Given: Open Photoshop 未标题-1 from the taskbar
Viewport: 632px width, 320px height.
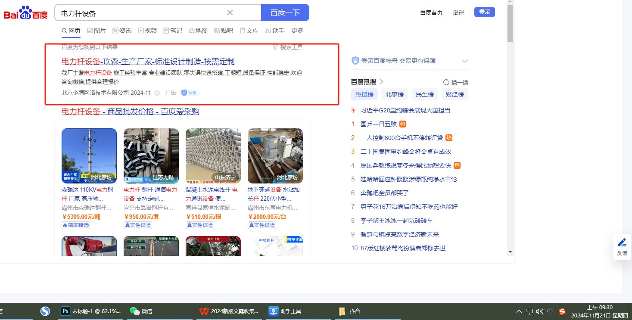Looking at the screenshot, I should 91,311.
